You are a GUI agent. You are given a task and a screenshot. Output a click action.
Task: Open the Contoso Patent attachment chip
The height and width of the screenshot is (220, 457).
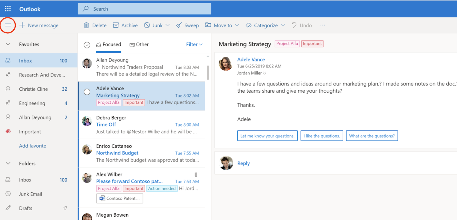tap(120, 198)
